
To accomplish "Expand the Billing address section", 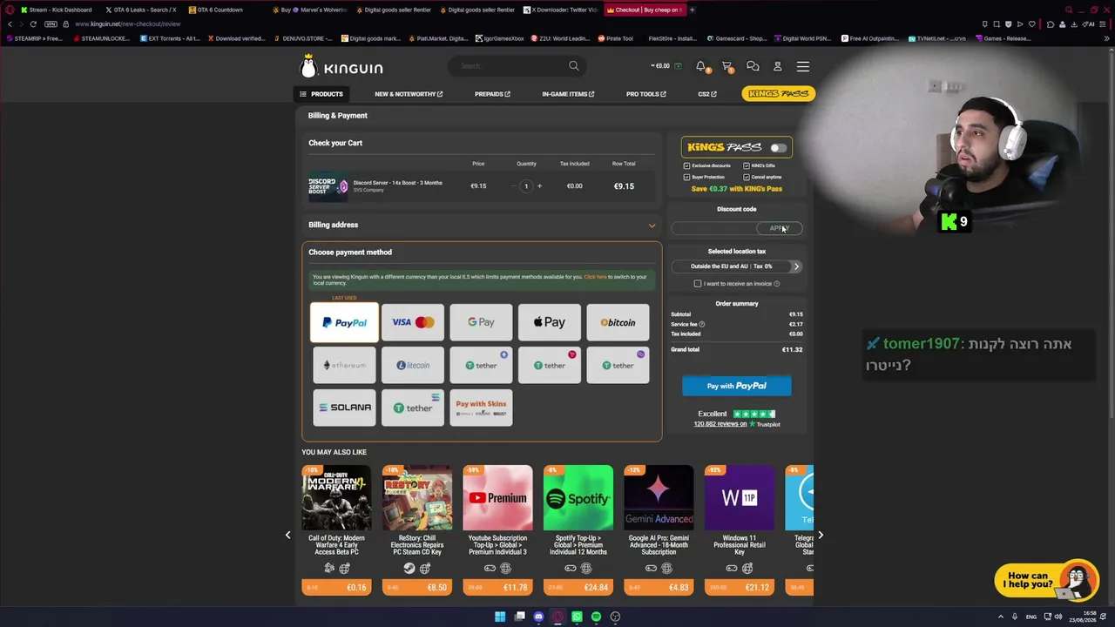I will (482, 225).
